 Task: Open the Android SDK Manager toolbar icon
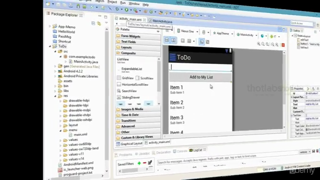(78, 6)
